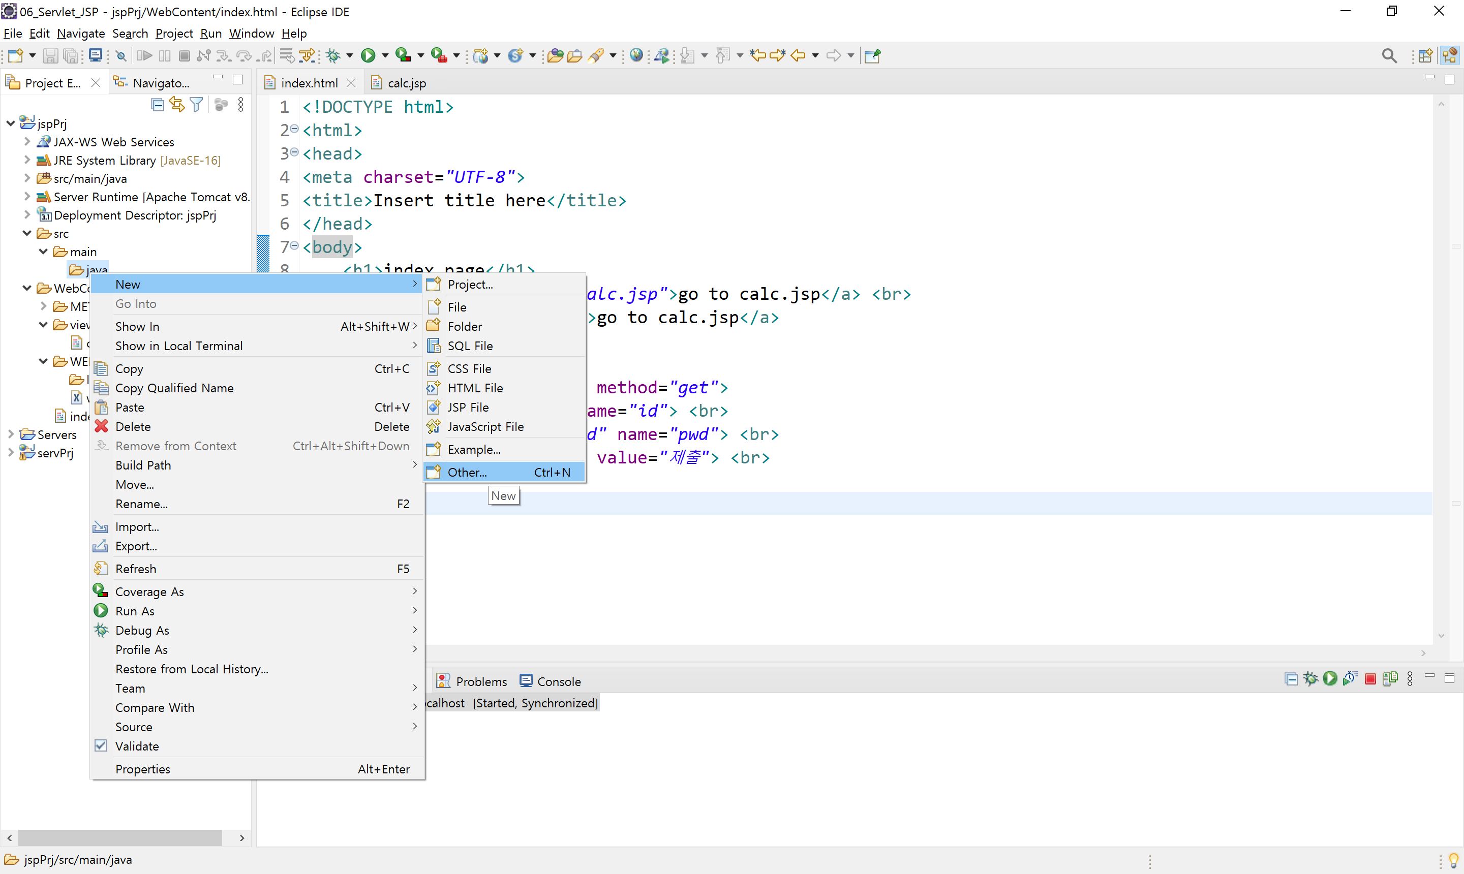Collapse the fold marker at line 7

click(294, 246)
